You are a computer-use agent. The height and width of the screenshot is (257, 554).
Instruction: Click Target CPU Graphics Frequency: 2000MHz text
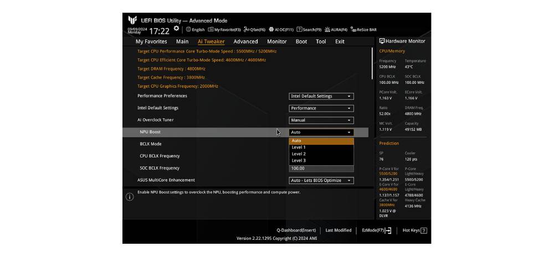click(x=178, y=86)
